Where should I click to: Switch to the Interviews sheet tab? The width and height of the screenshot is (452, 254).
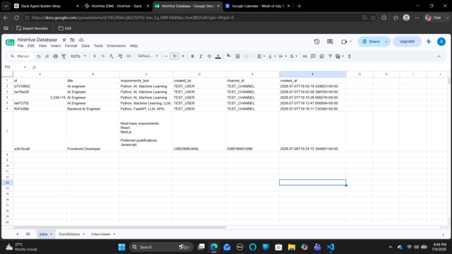point(100,234)
